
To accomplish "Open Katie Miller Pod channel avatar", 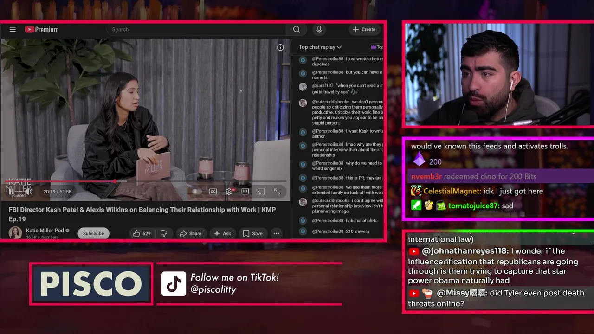I will (x=15, y=233).
